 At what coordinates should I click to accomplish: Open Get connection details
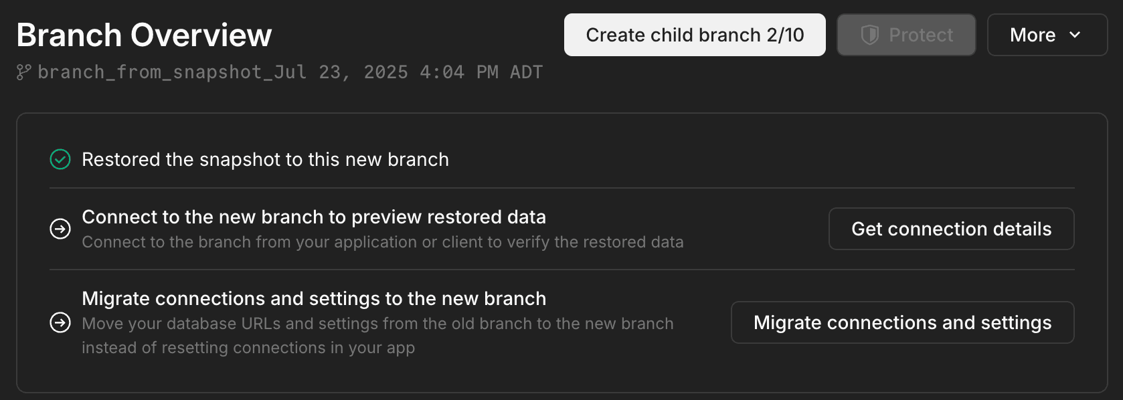951,229
